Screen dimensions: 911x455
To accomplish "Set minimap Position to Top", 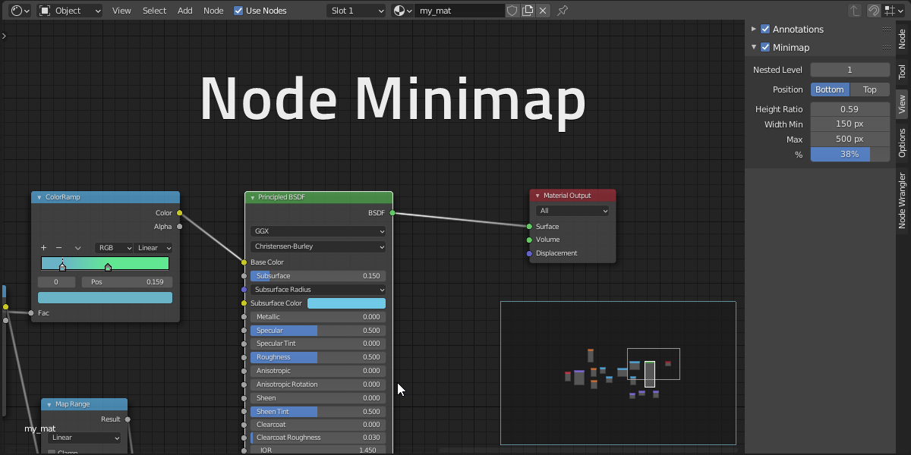I will [870, 89].
